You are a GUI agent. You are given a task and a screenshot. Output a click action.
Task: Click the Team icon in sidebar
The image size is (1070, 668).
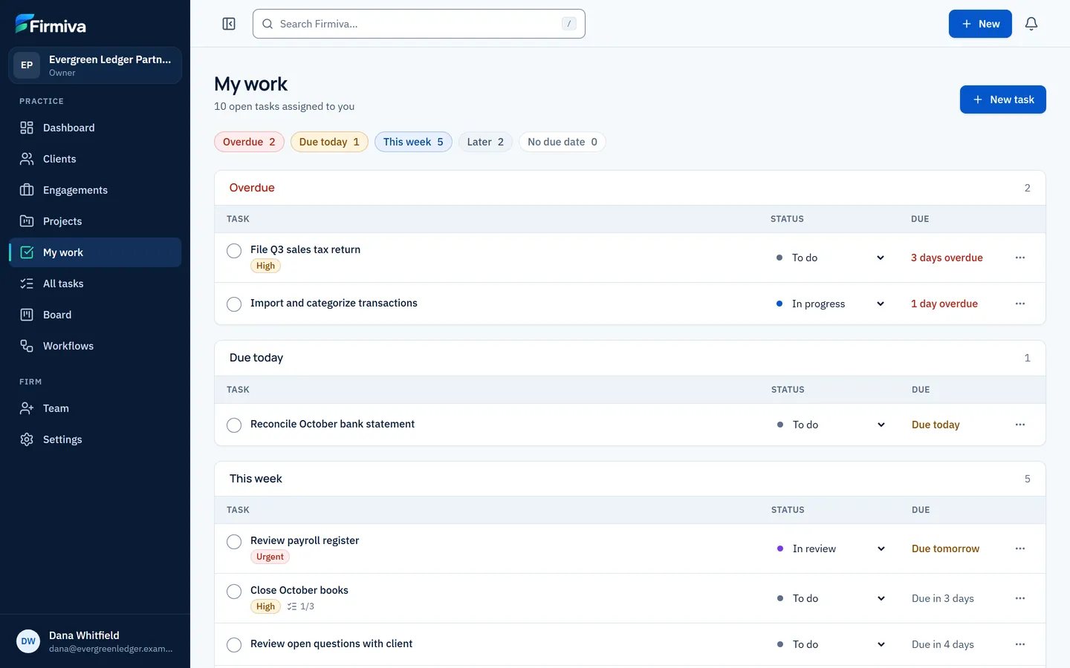[27, 408]
